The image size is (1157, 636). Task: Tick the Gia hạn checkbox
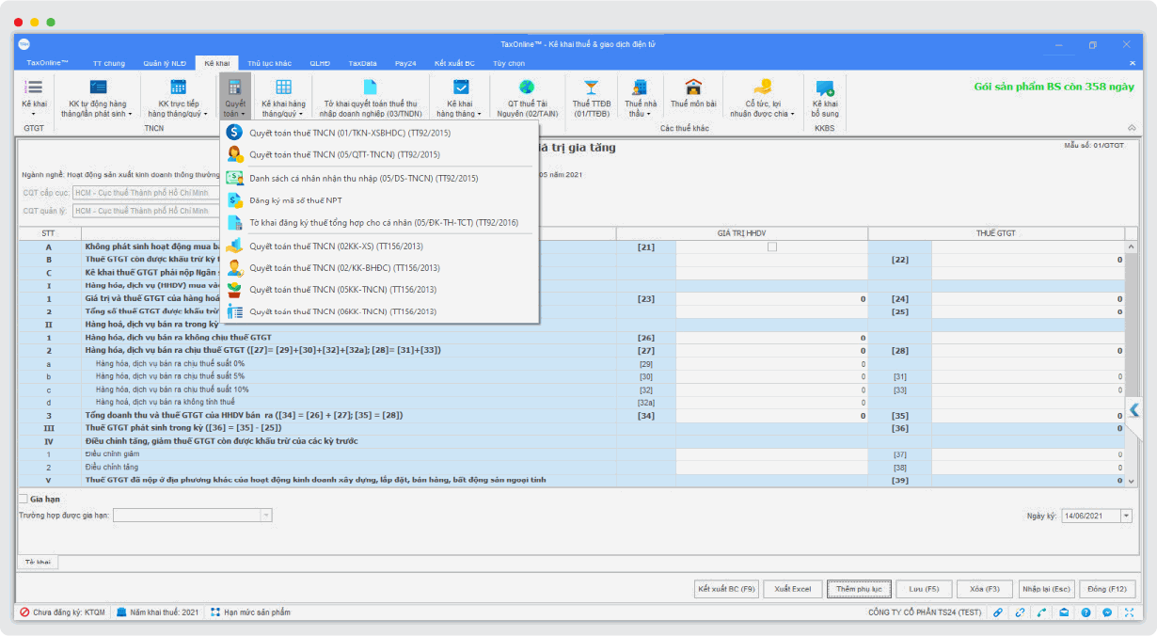24,499
